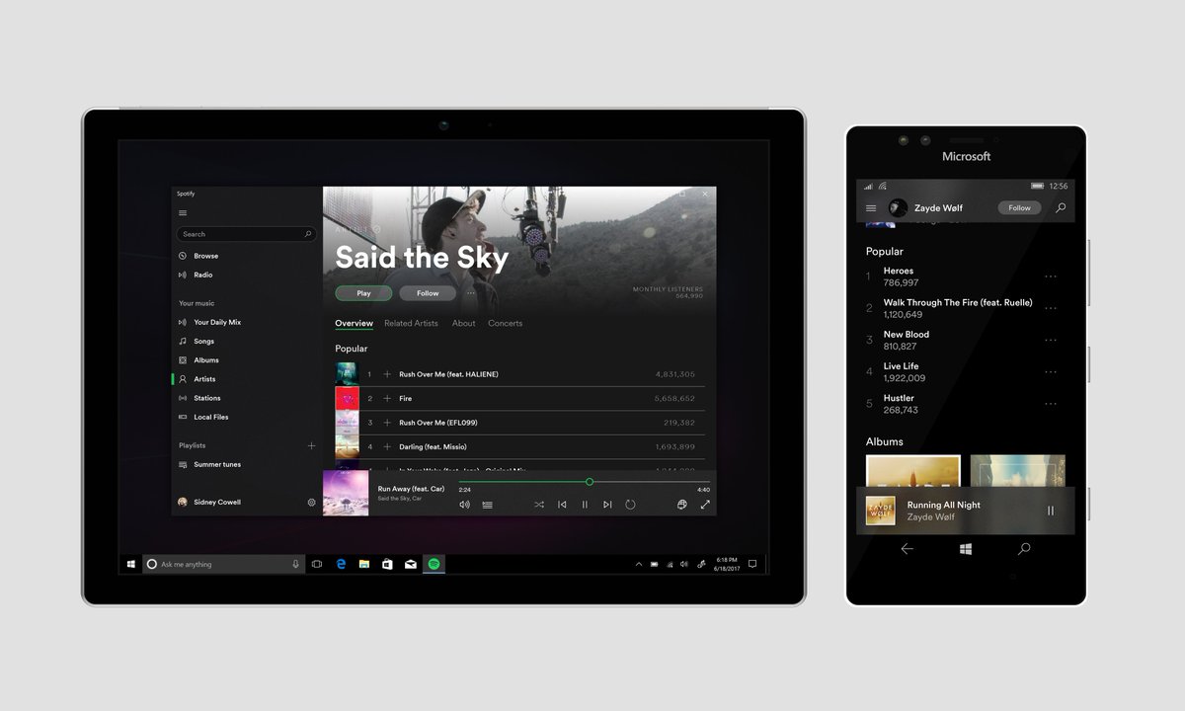Screen dimensions: 1185x711
Task: Open more options for Live Life
Action: click(x=1051, y=371)
